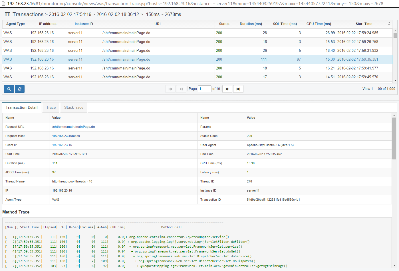
Task: Click the page number input field
Action: tap(204, 89)
